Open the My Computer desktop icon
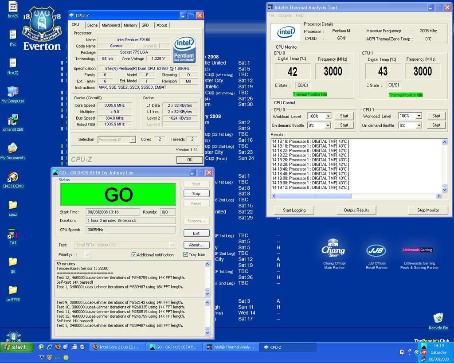Viewport: 454px width, 363px height. tap(13, 92)
